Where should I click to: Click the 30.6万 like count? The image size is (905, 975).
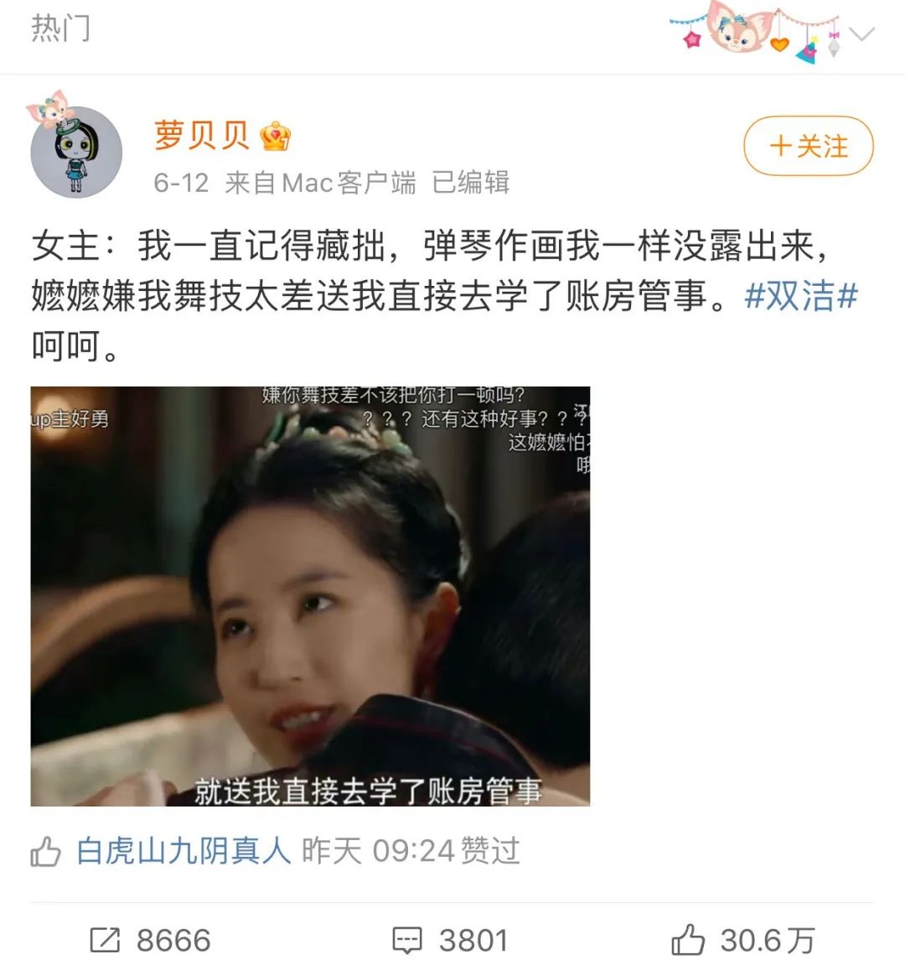pos(768,940)
